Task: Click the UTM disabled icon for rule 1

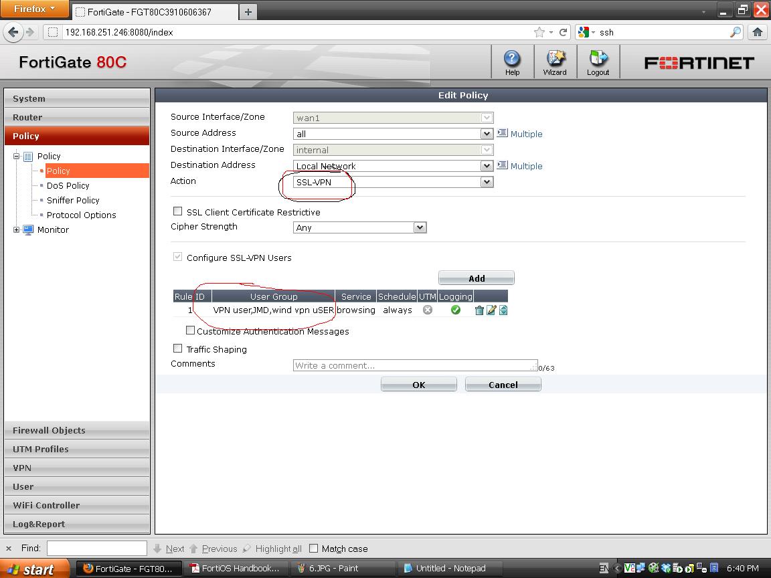Action: (x=428, y=310)
